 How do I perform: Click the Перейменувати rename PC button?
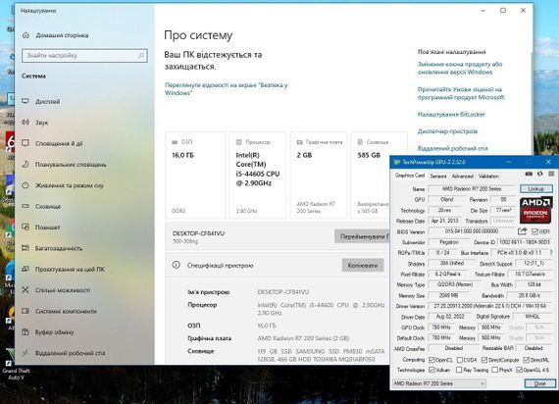coord(362,236)
